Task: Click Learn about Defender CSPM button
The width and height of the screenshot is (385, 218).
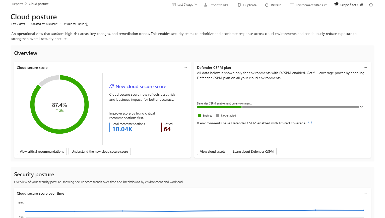Action: coord(253,151)
